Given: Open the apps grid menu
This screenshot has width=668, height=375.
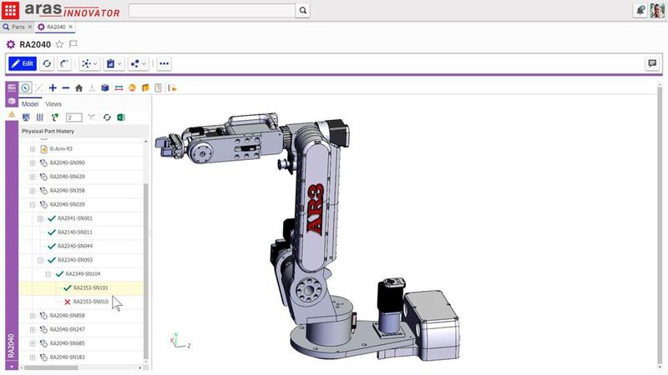Looking at the screenshot, I should (11, 10).
